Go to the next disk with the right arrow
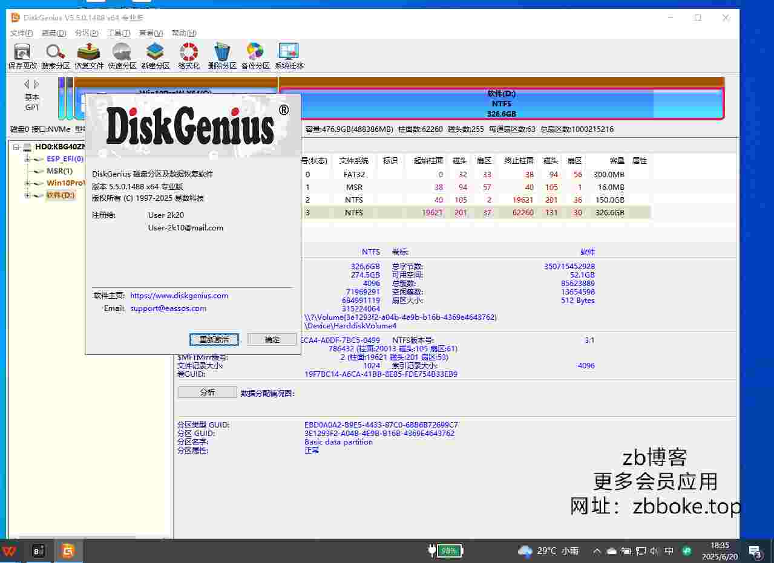 pyautogui.click(x=36, y=84)
